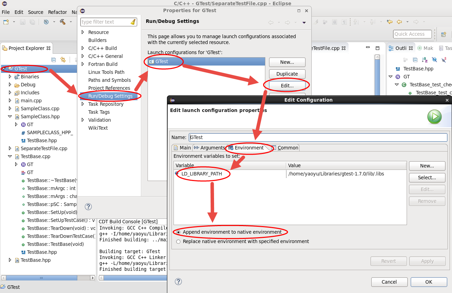452x293 pixels.
Task: Open dropdown arrow beside New wizard icon
Action: tap(14, 22)
